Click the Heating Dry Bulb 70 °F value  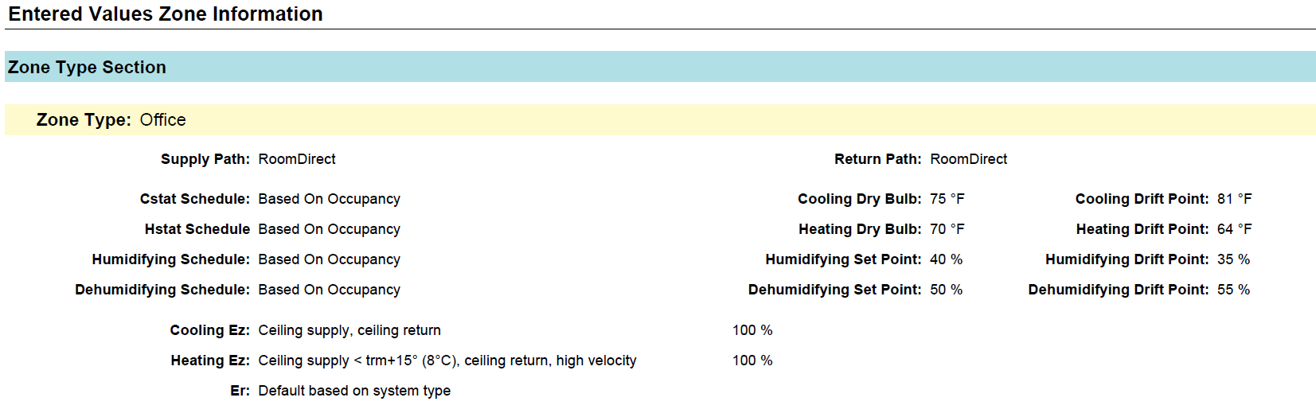coord(947,229)
